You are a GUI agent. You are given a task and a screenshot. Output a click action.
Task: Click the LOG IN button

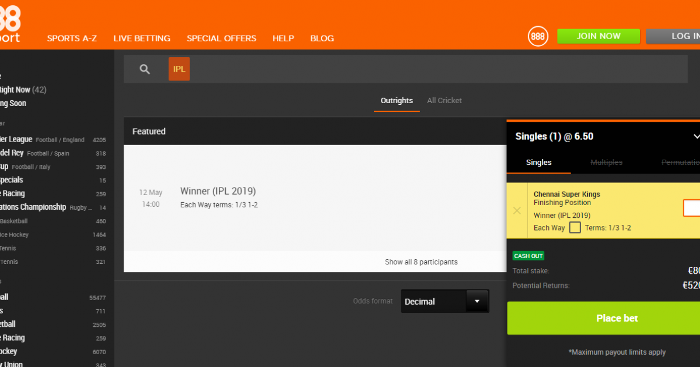click(x=673, y=36)
